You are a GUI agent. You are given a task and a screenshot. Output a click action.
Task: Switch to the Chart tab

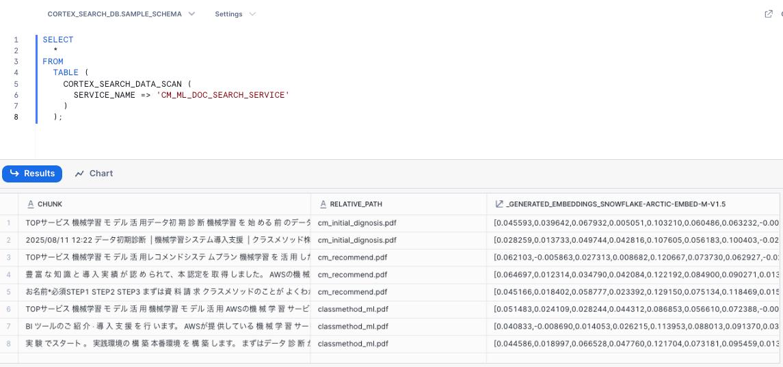click(x=94, y=174)
